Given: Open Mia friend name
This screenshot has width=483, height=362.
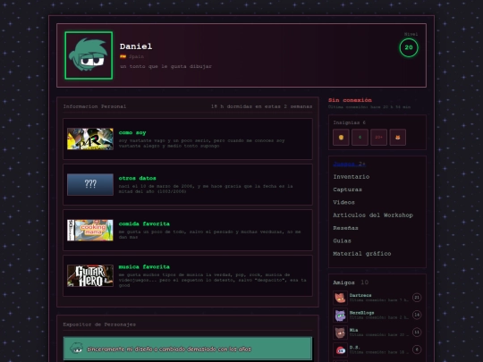Looking at the screenshot, I should tap(353, 330).
